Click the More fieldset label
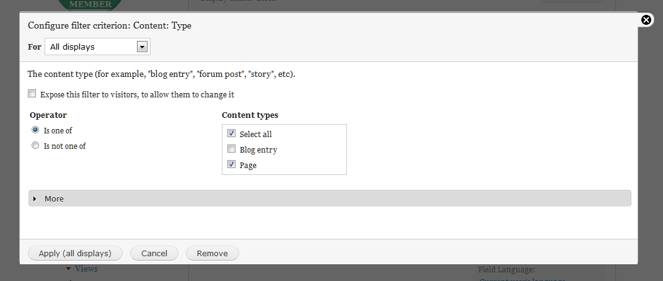663x281 pixels. (x=54, y=198)
